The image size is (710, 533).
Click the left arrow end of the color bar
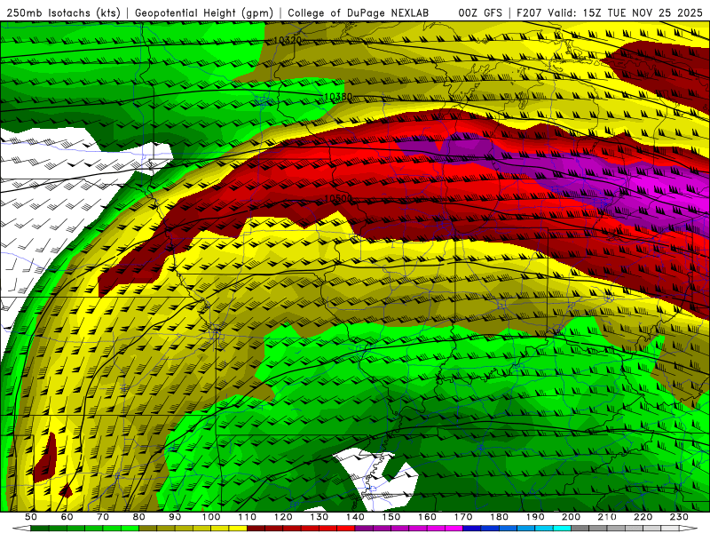21,529
